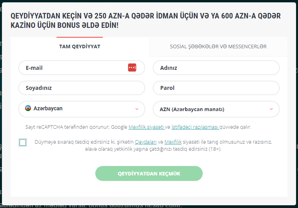This screenshot has height=208, width=298.
Task: Tick the terms and age confirmation checkbox
Action: click(x=23, y=142)
